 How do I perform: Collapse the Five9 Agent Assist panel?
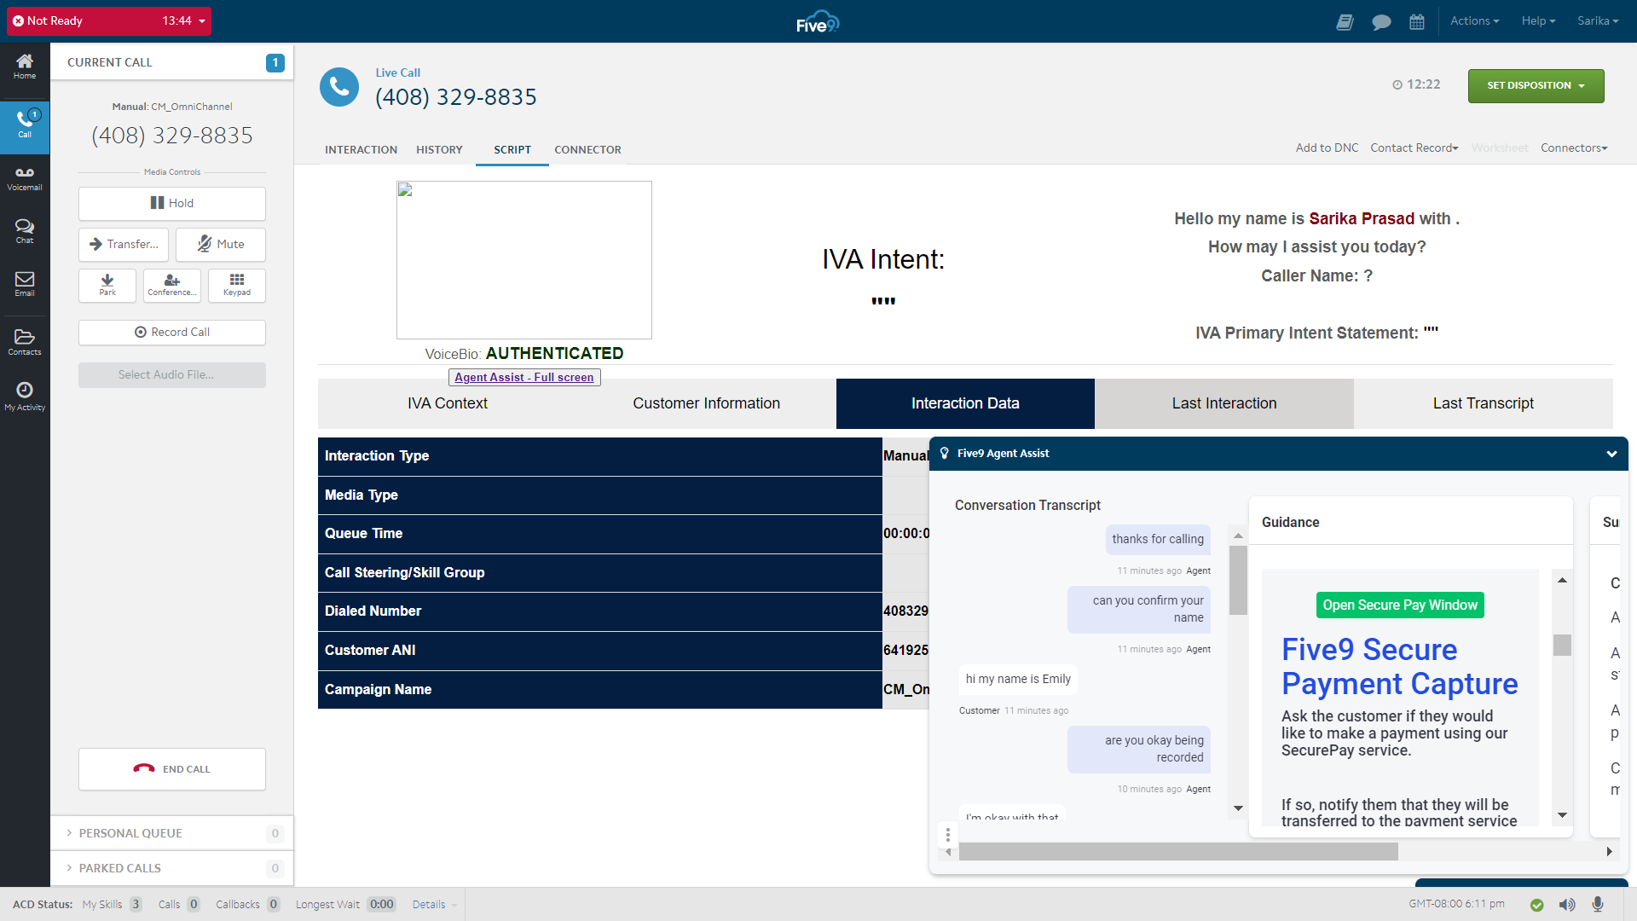coord(1611,454)
